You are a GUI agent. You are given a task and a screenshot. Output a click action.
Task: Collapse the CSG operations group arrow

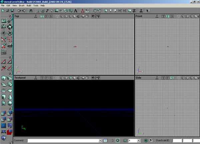click(11, 108)
